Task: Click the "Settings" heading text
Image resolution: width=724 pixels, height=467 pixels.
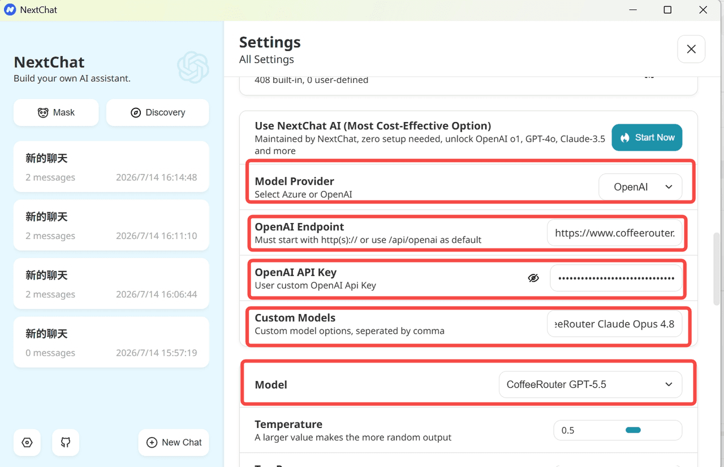Action: (x=270, y=42)
